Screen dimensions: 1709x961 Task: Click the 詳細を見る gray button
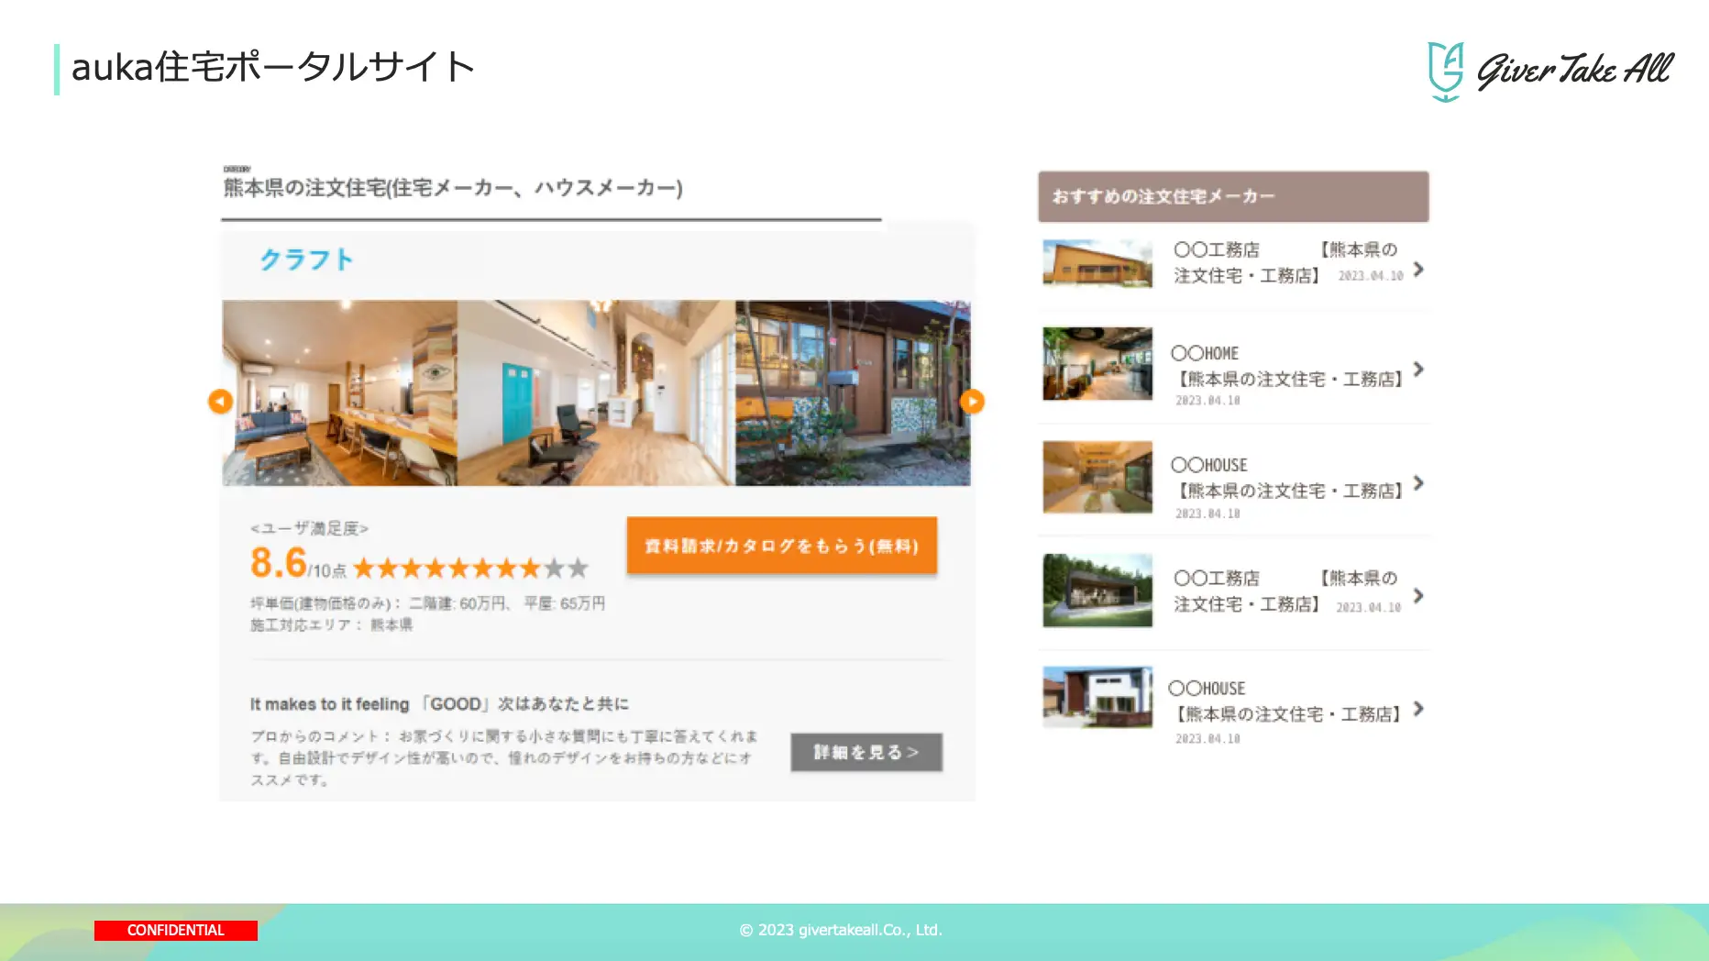(866, 752)
